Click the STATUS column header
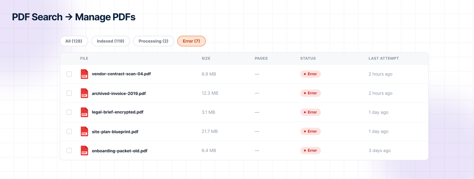 click(308, 59)
